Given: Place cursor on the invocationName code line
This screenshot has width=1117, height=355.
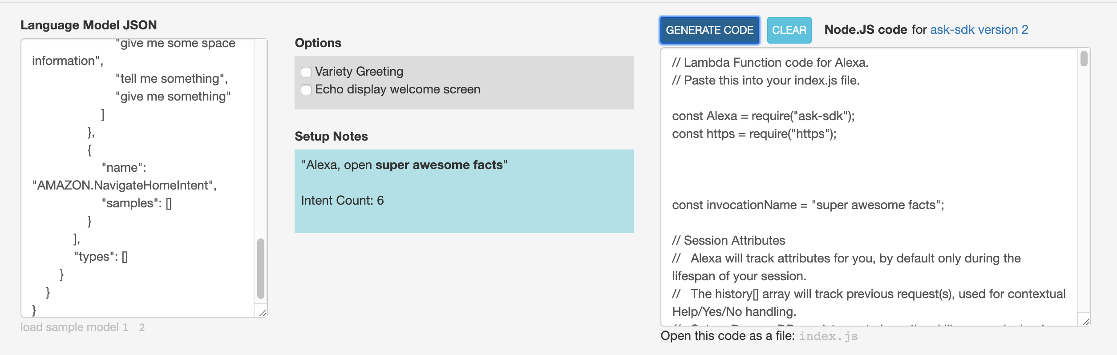Looking at the screenshot, I should point(808,205).
